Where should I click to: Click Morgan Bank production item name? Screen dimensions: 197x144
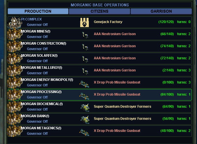[x=122, y=119]
